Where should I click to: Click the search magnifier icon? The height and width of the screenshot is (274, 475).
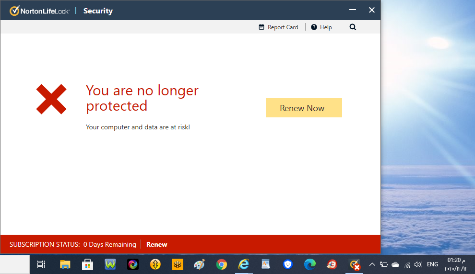point(353,27)
